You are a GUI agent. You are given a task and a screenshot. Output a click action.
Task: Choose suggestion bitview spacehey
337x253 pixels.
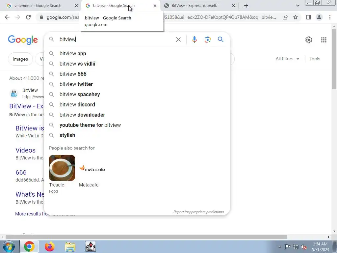pyautogui.click(x=137, y=95)
